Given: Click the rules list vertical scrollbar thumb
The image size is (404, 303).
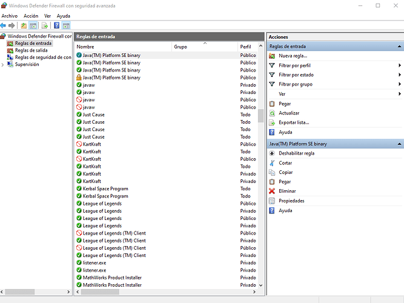Looking at the screenshot, I should [x=260, y=116].
